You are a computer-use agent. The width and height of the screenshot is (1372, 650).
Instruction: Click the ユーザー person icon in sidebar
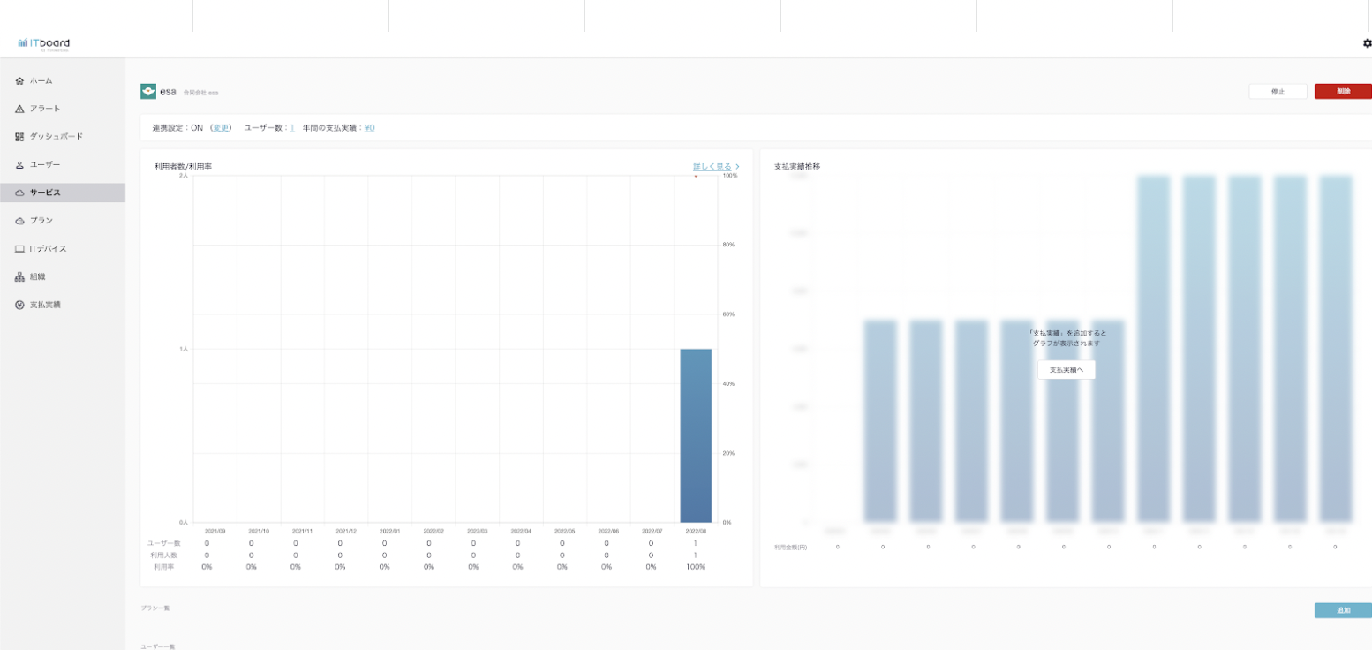[x=19, y=165]
